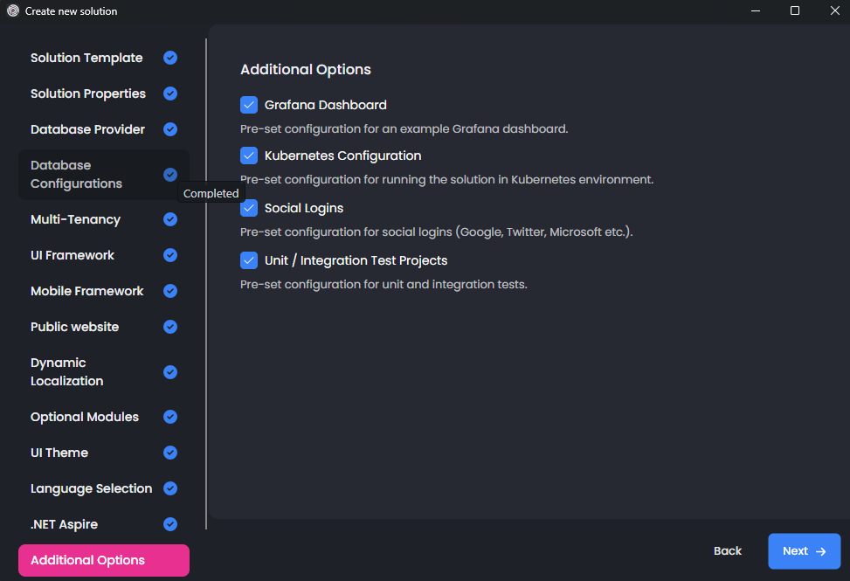Click the checkmark icon beside Solution Template
Viewport: 850px width, 581px height.
[170, 58]
